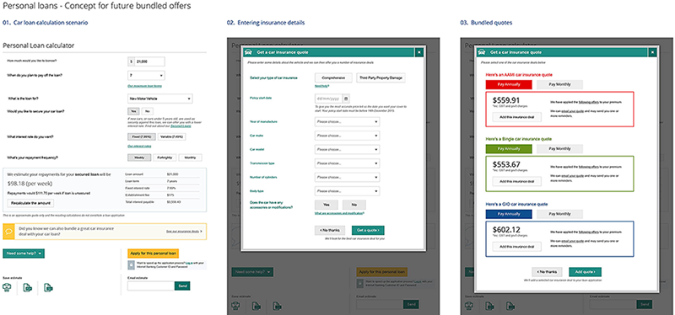Open the New Motor Vehicle loan purpose dropdown

click(160, 99)
